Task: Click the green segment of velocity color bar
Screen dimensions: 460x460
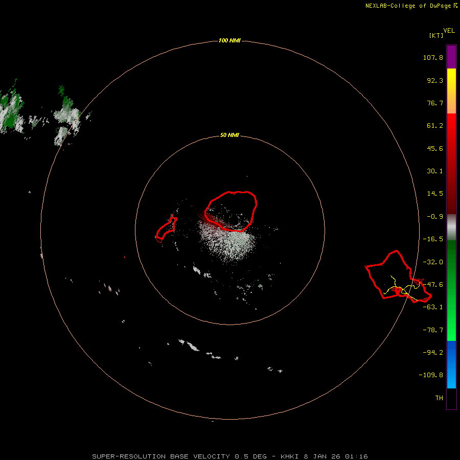Action: [x=451, y=290]
